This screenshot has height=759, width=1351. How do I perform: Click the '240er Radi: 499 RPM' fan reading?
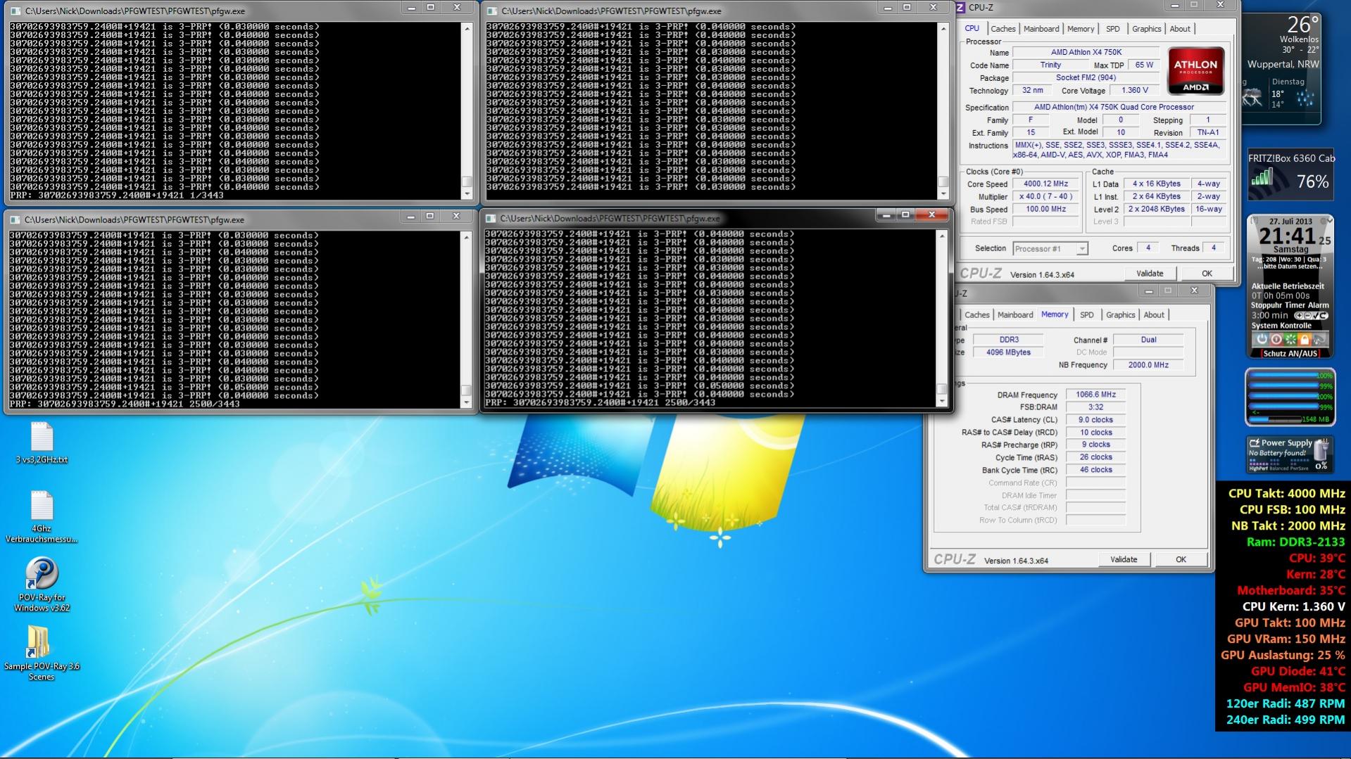[1286, 720]
